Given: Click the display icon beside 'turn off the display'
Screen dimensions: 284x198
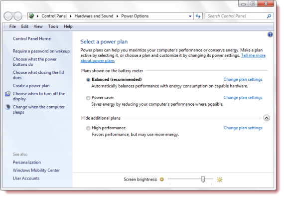Looking at the screenshot, I should pyautogui.click(x=7, y=94).
